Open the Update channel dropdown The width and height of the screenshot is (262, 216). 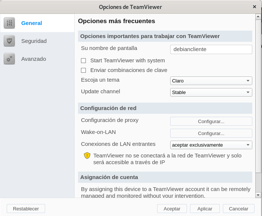211,93
